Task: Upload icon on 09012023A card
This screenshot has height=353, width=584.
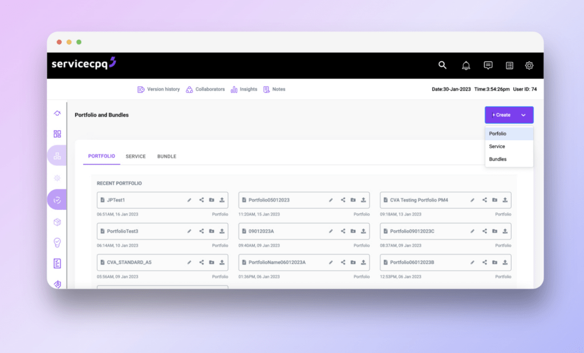Action: (x=363, y=231)
